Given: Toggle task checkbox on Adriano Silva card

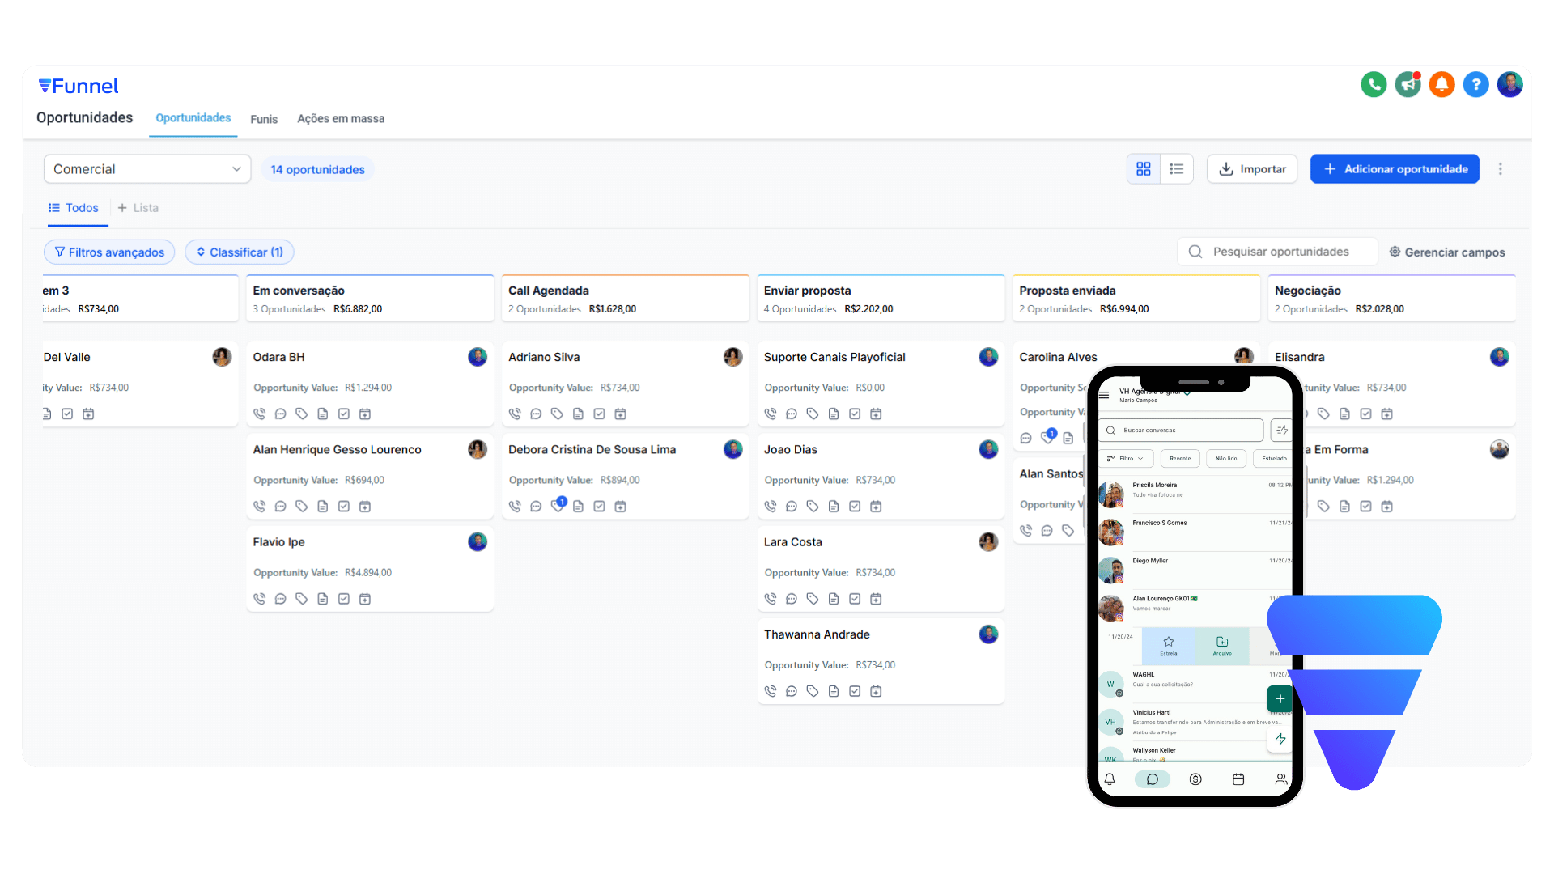Looking at the screenshot, I should 599,414.
